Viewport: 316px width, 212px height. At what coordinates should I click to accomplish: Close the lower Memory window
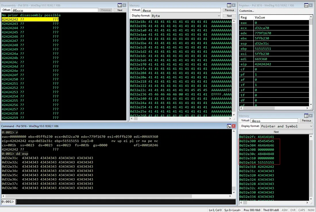311,115
